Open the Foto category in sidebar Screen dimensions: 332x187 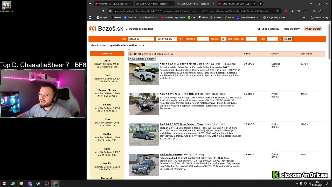(107, 119)
